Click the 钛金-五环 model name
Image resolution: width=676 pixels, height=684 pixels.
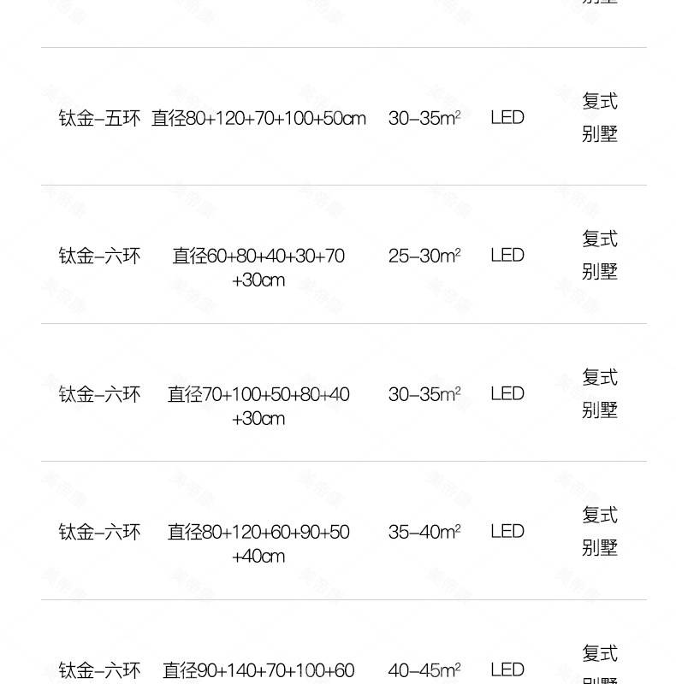pos(98,118)
